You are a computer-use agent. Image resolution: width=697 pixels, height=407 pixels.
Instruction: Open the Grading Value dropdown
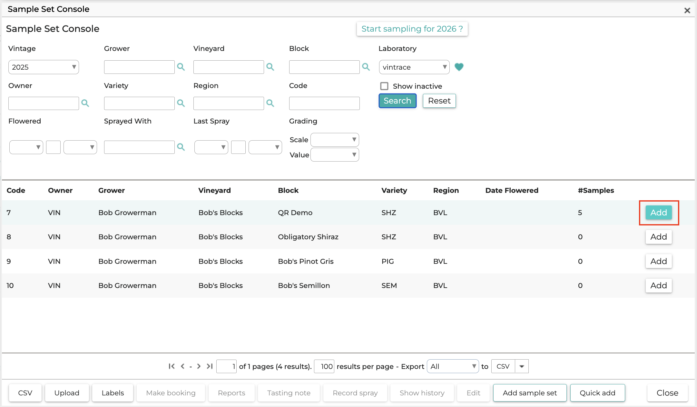click(x=335, y=155)
